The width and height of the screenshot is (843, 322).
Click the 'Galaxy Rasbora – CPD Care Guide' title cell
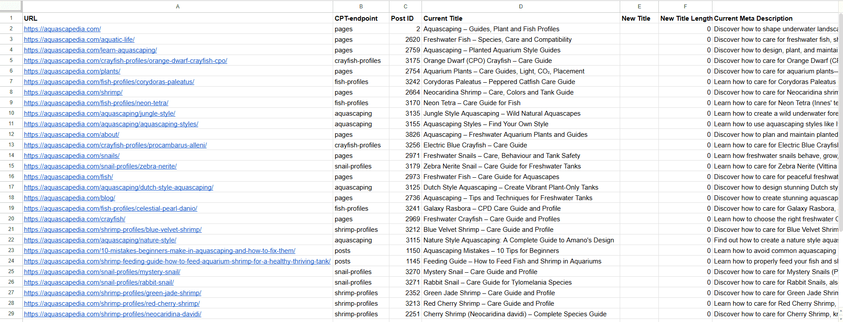[520, 209]
